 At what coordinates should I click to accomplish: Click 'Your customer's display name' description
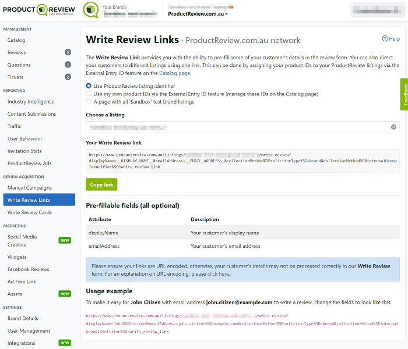225,233
